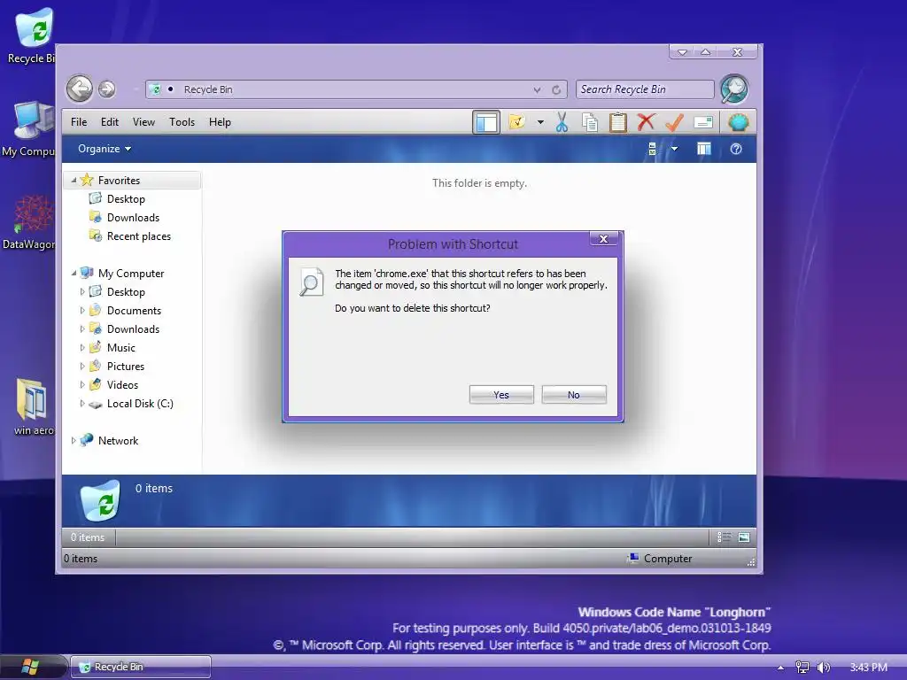This screenshot has width=907, height=680.
Task: Select the win aero desktop folder
Action: coord(33,406)
